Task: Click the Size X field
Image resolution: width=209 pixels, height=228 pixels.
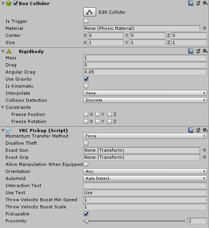Action: (x=105, y=42)
